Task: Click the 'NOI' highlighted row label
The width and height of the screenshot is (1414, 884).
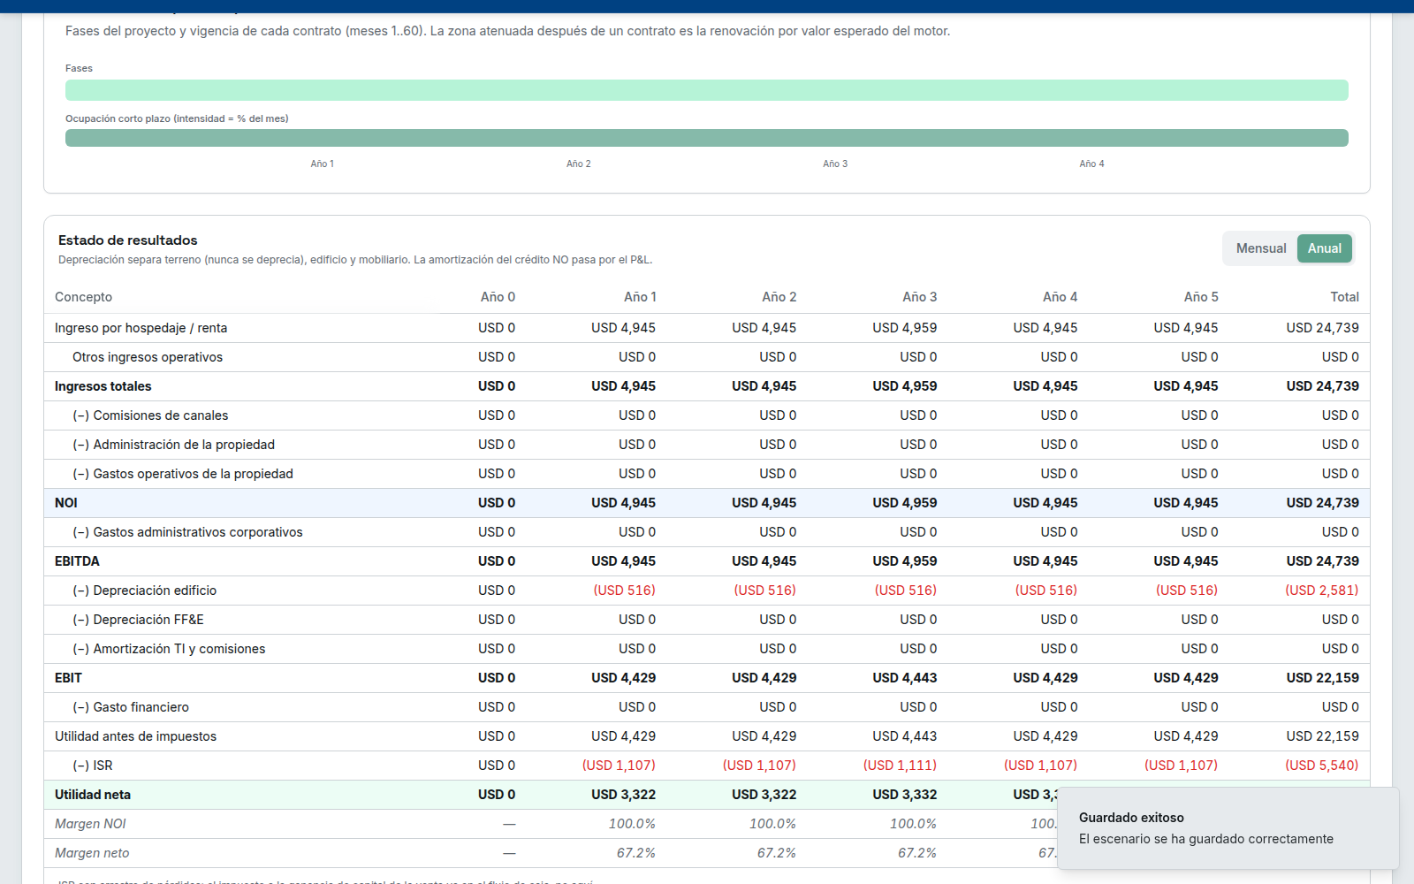Action: coord(66,503)
